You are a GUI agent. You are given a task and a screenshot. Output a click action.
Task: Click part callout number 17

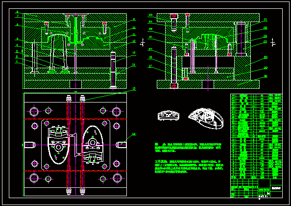[x=150, y=66]
